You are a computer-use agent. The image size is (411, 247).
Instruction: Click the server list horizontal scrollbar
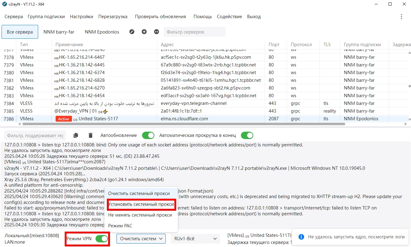click(x=184, y=124)
